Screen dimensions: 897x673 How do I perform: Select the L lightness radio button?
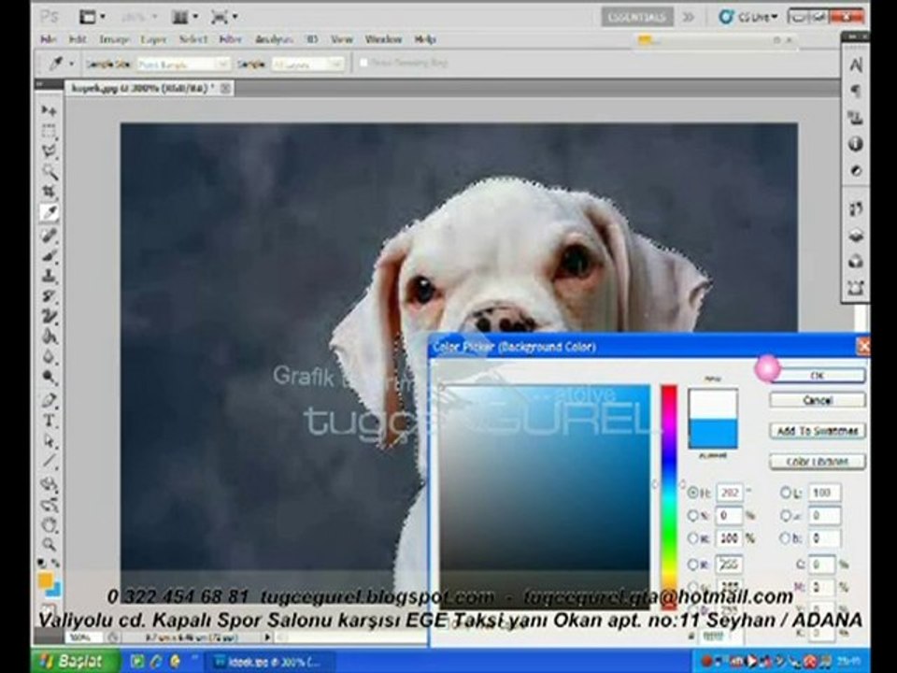pyautogui.click(x=787, y=493)
